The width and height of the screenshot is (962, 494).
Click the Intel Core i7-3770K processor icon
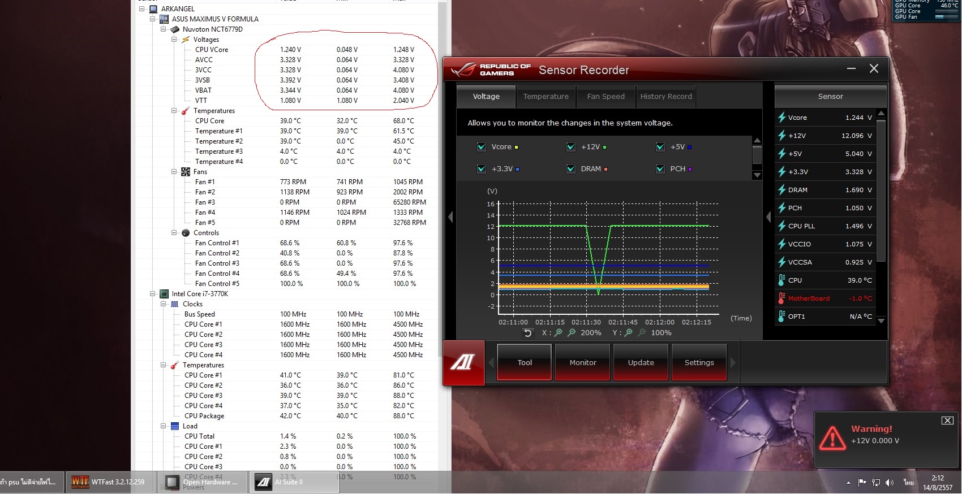point(164,294)
